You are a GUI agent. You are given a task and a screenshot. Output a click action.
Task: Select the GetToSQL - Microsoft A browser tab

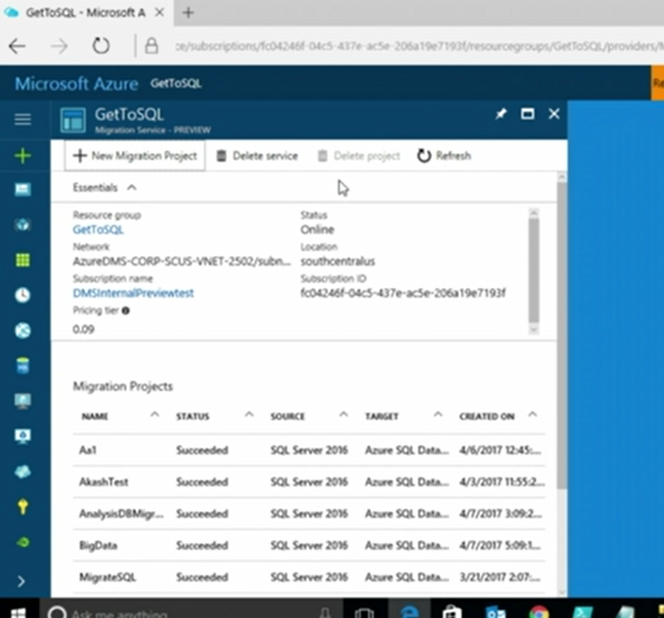click(85, 13)
